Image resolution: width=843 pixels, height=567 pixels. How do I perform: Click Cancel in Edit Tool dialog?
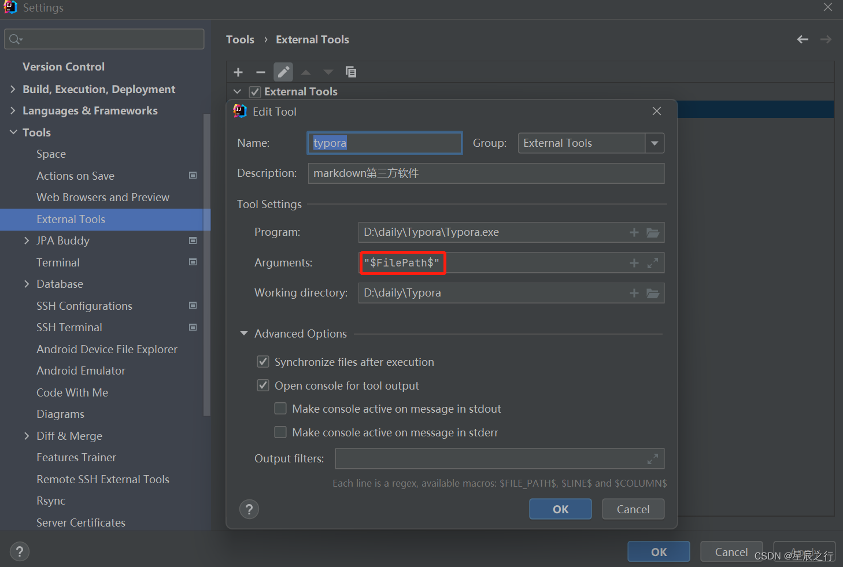click(633, 509)
